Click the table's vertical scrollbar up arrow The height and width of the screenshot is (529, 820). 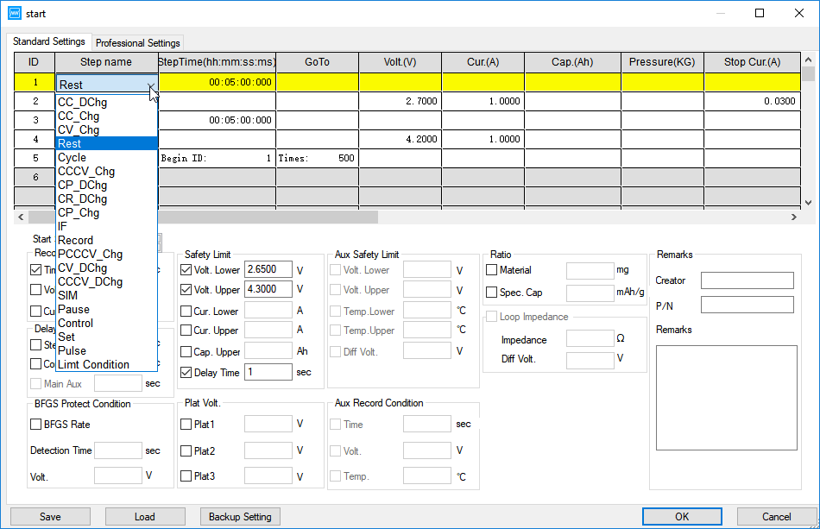point(808,59)
